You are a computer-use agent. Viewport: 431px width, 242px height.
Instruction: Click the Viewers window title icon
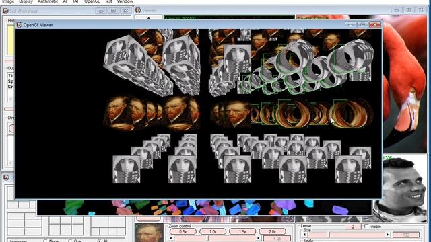coord(138,11)
